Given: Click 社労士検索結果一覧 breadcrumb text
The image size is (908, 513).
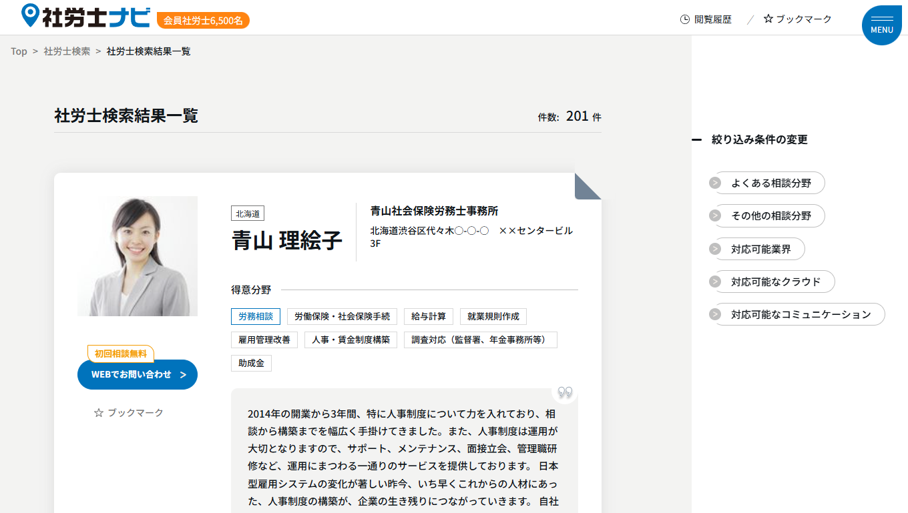Looking at the screenshot, I should [149, 51].
